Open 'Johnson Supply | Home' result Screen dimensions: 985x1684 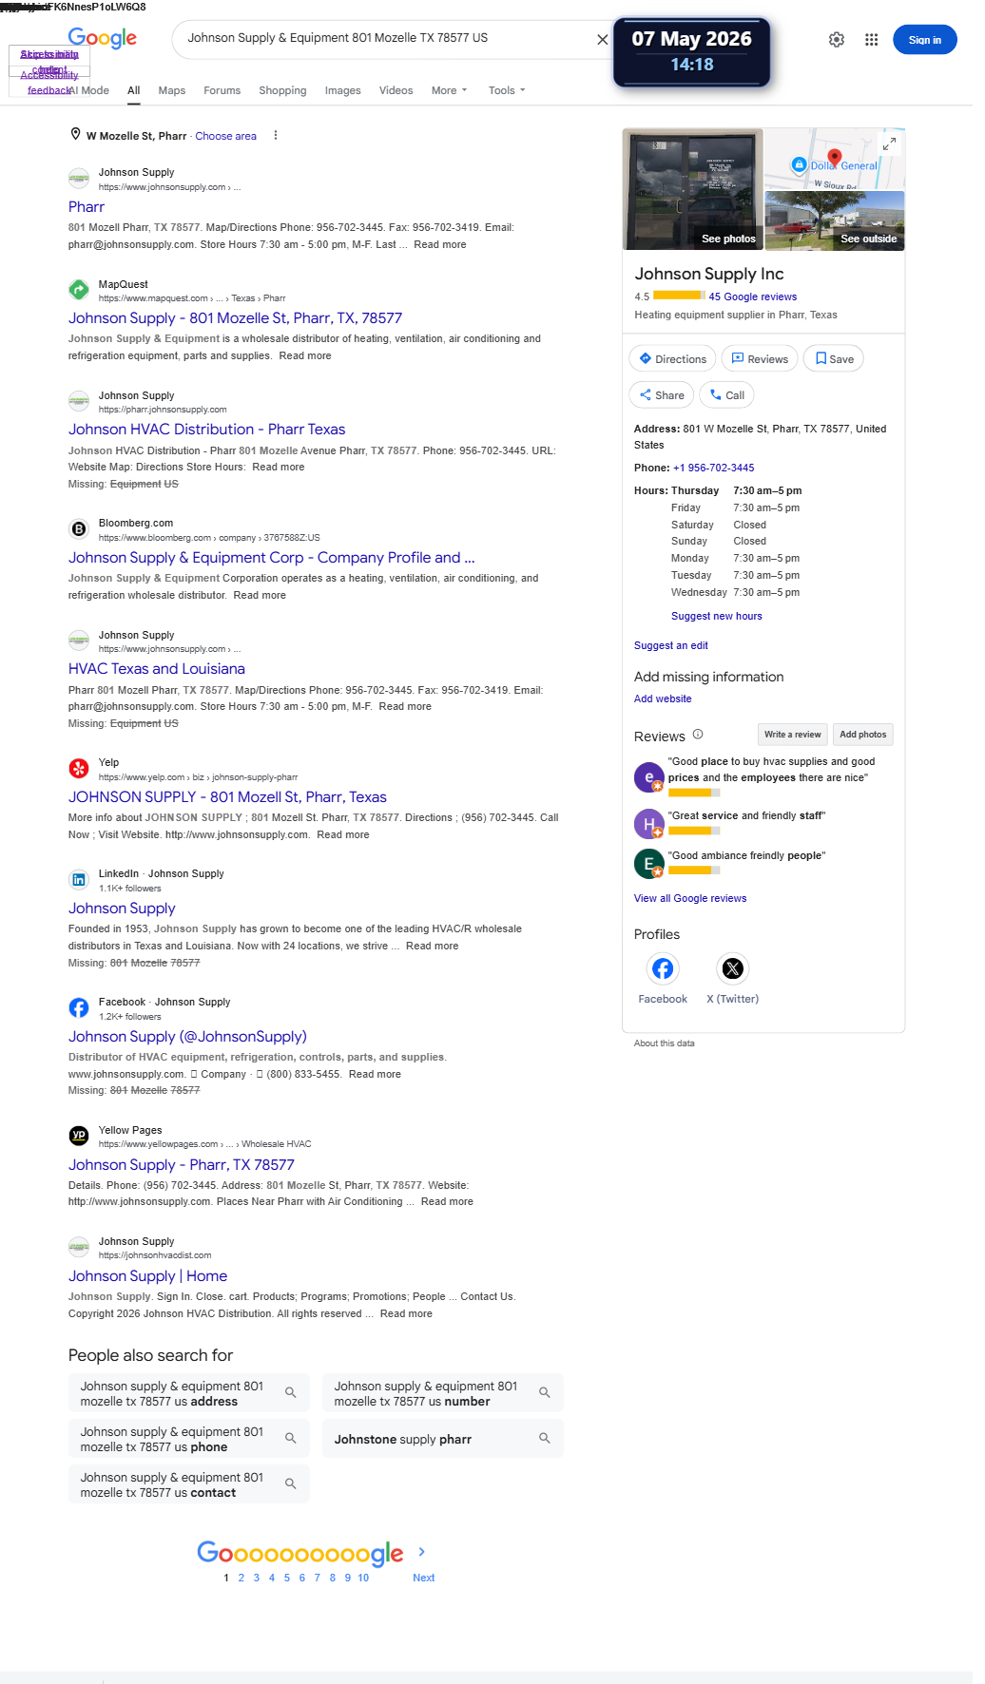147,1276
